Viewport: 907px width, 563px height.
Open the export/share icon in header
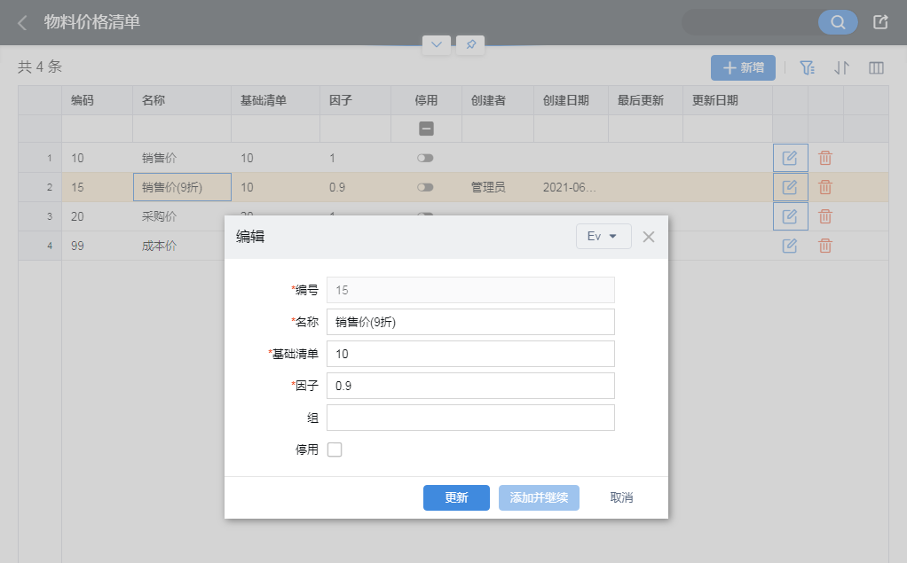(x=880, y=22)
